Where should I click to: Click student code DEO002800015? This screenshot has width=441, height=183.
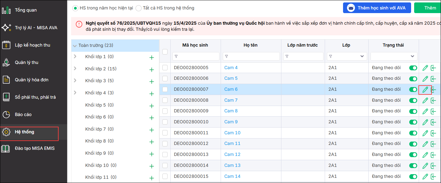pyautogui.click(x=191, y=176)
